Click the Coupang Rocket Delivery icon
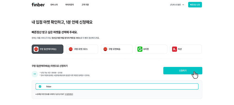234x105 pixels. pyautogui.click(x=105, y=49)
